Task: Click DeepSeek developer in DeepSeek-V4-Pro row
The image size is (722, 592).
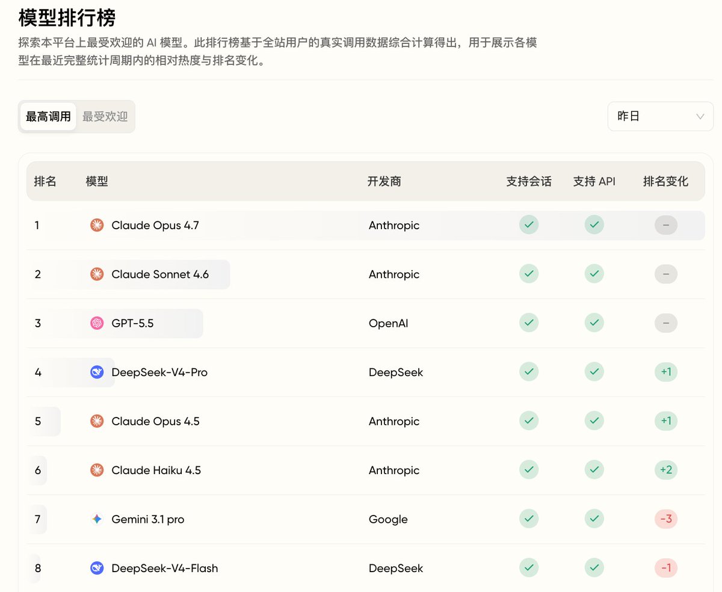Action: [396, 372]
